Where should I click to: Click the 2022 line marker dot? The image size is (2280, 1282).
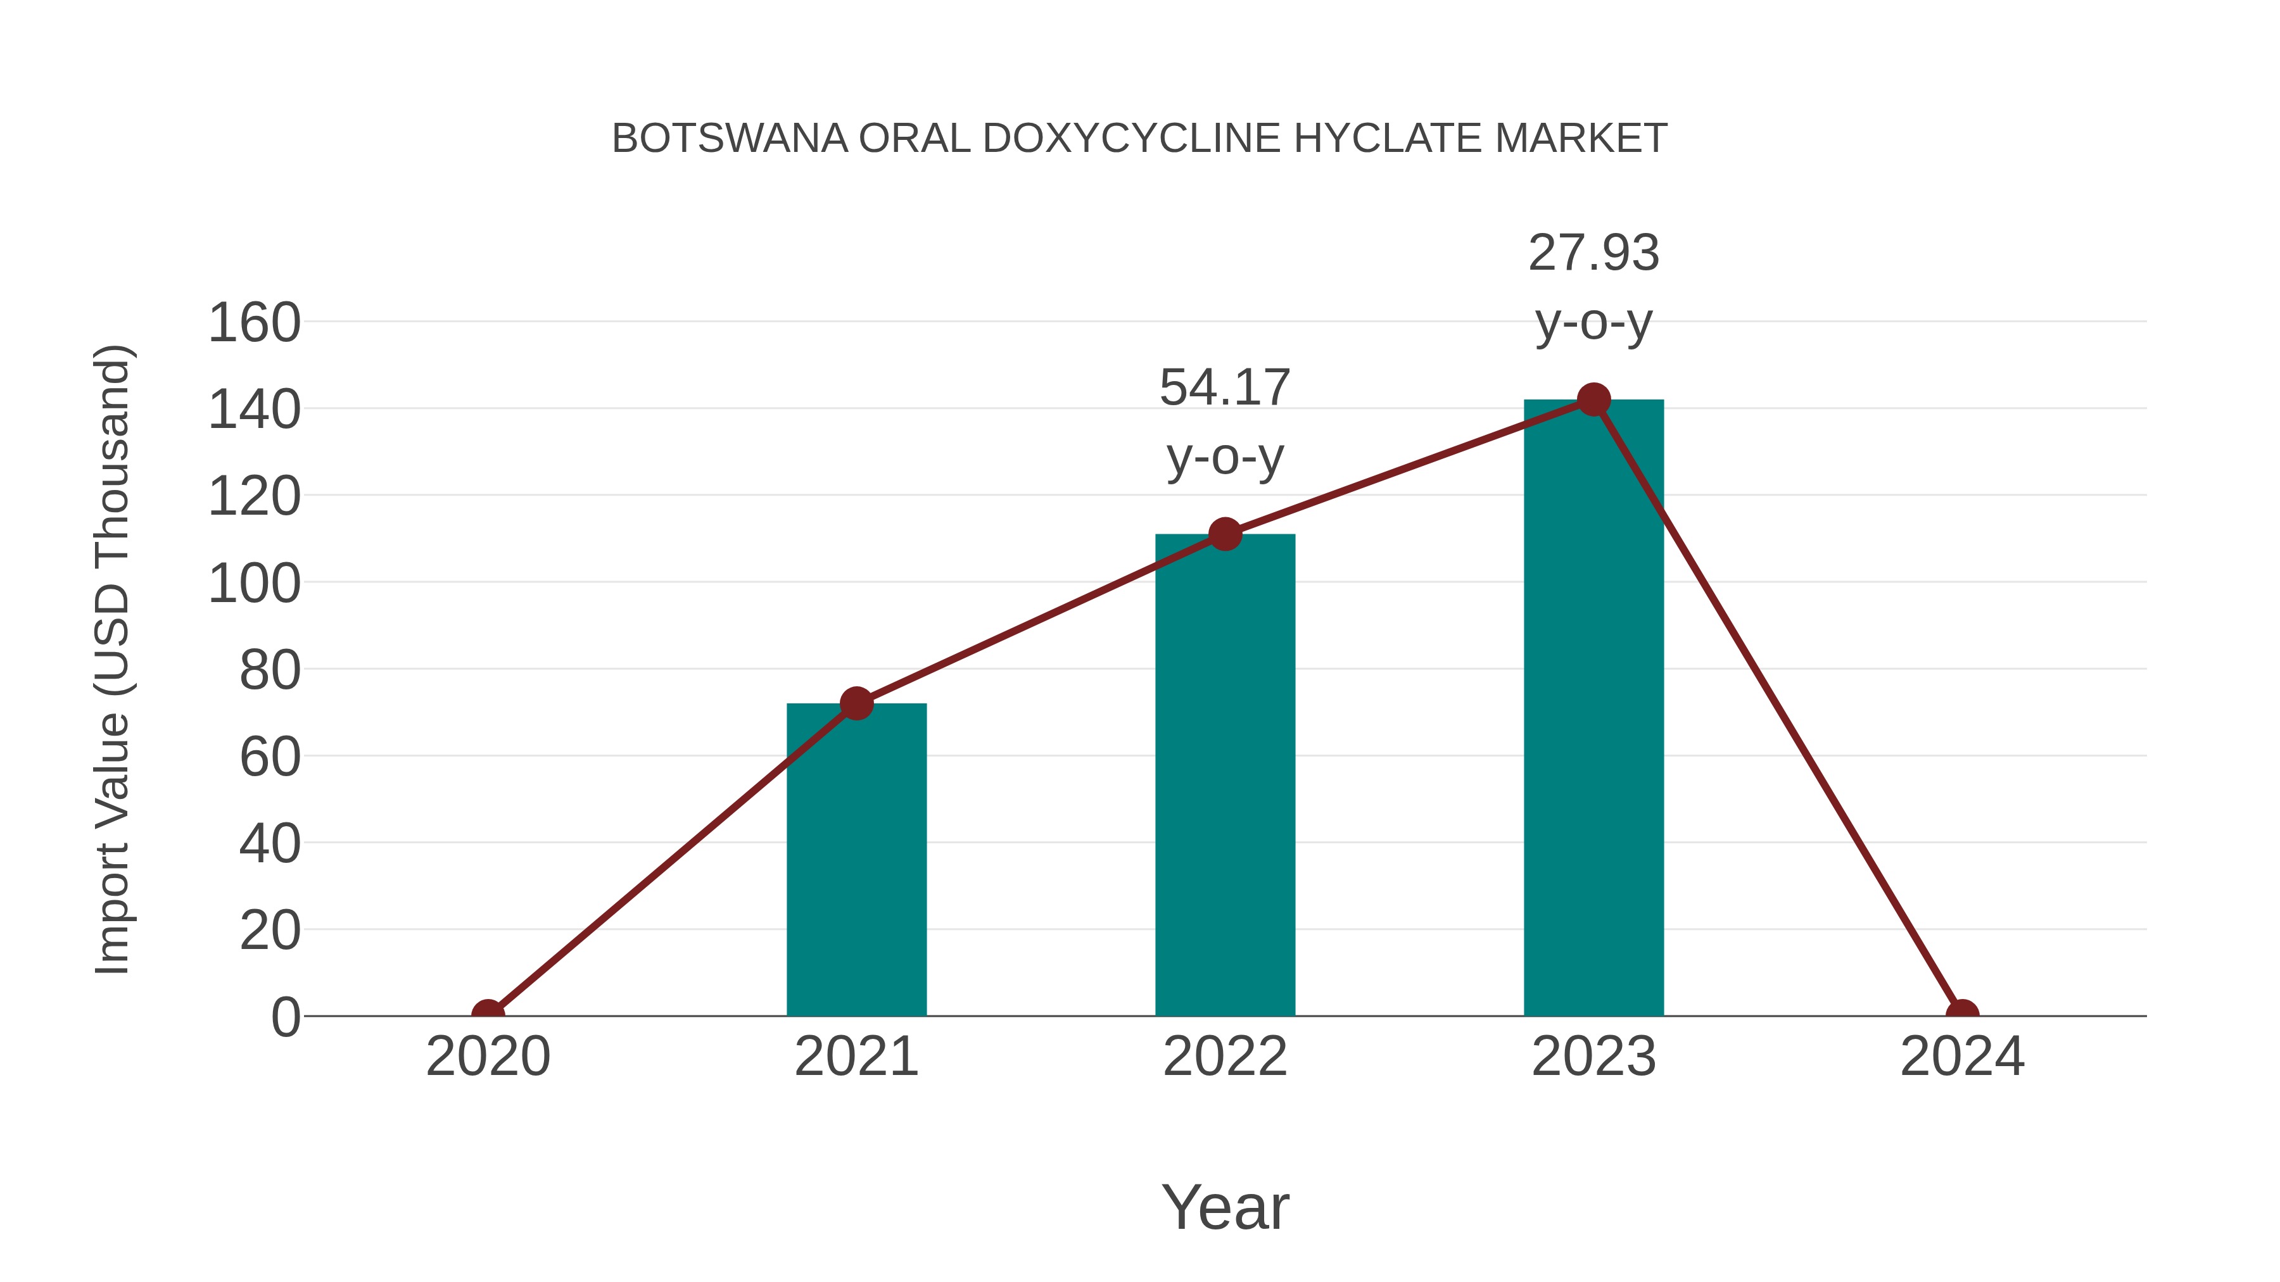coord(1225,534)
